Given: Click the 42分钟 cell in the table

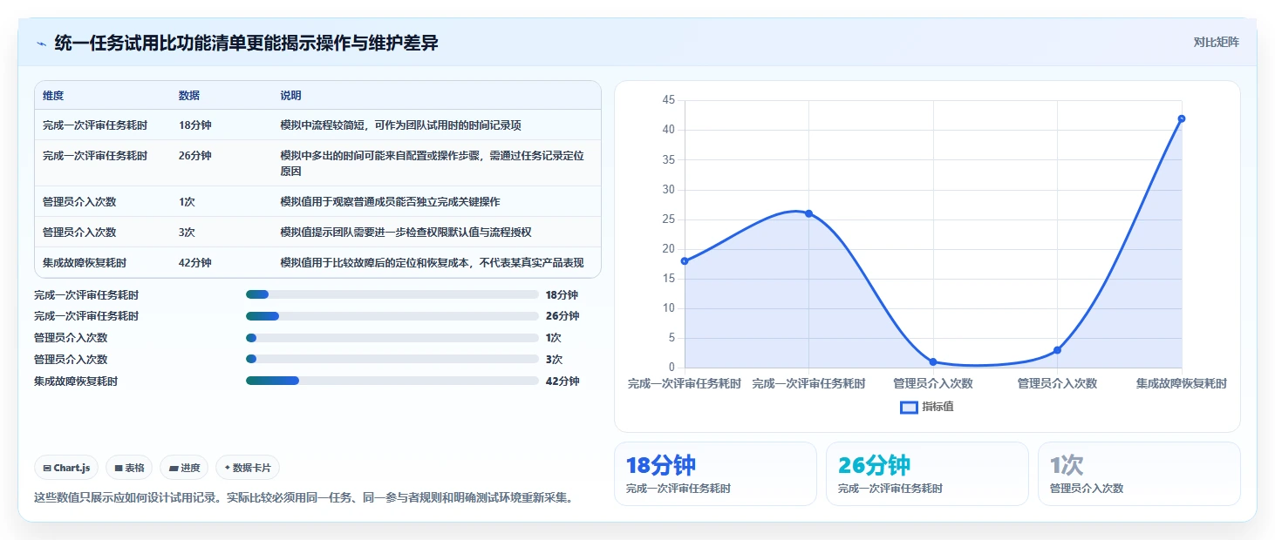Looking at the screenshot, I should coord(194,263).
